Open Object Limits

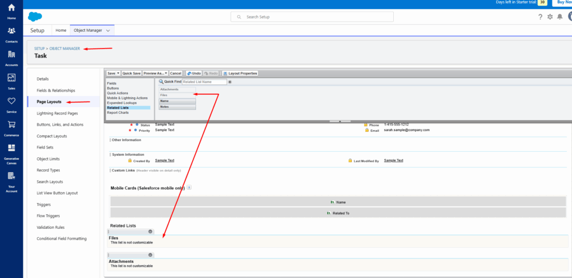(48, 159)
